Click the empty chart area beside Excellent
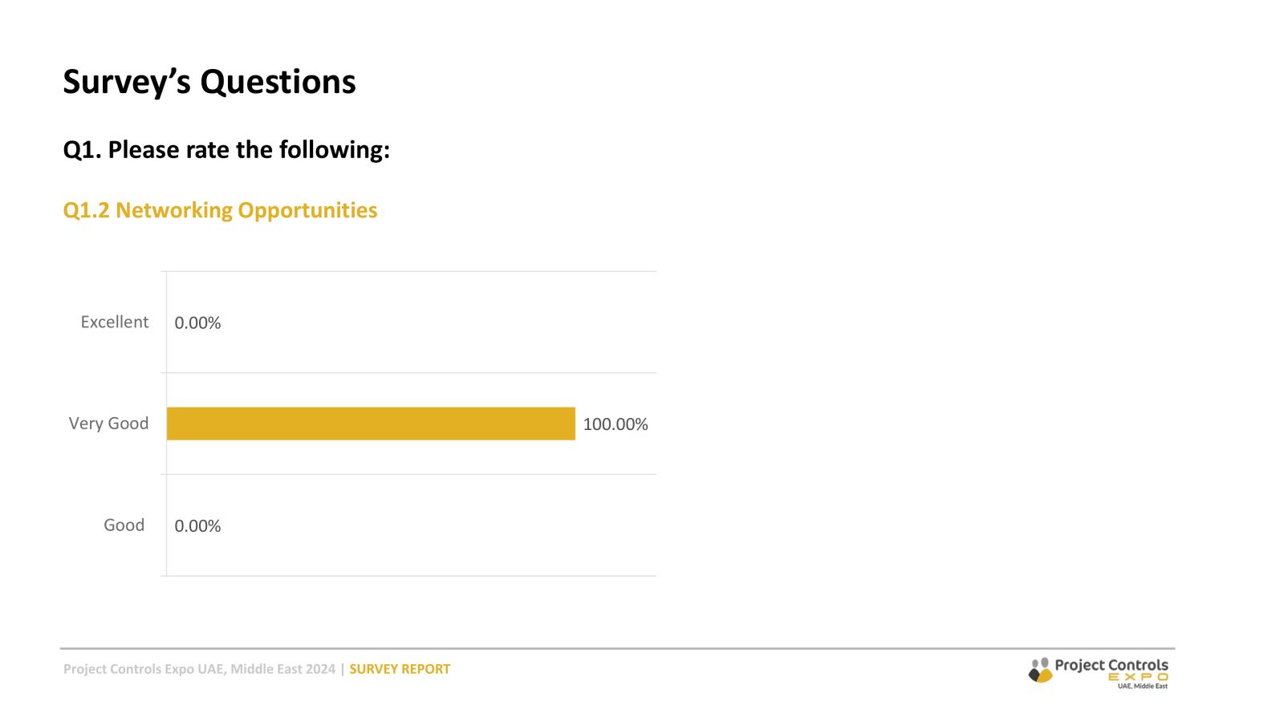 click(438, 322)
